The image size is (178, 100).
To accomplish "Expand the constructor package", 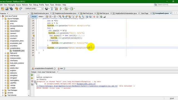I will (x=5, y=36).
